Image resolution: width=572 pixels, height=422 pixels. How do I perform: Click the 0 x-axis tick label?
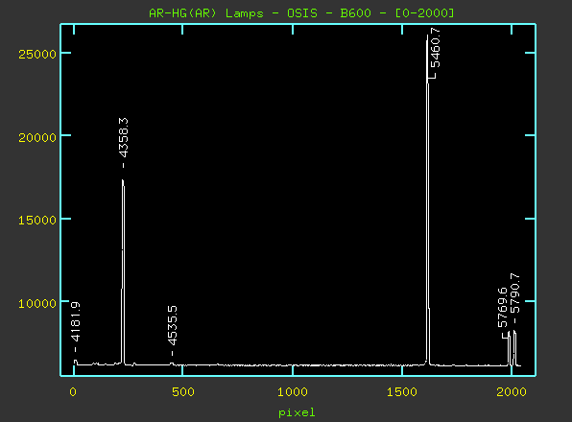coord(73,392)
